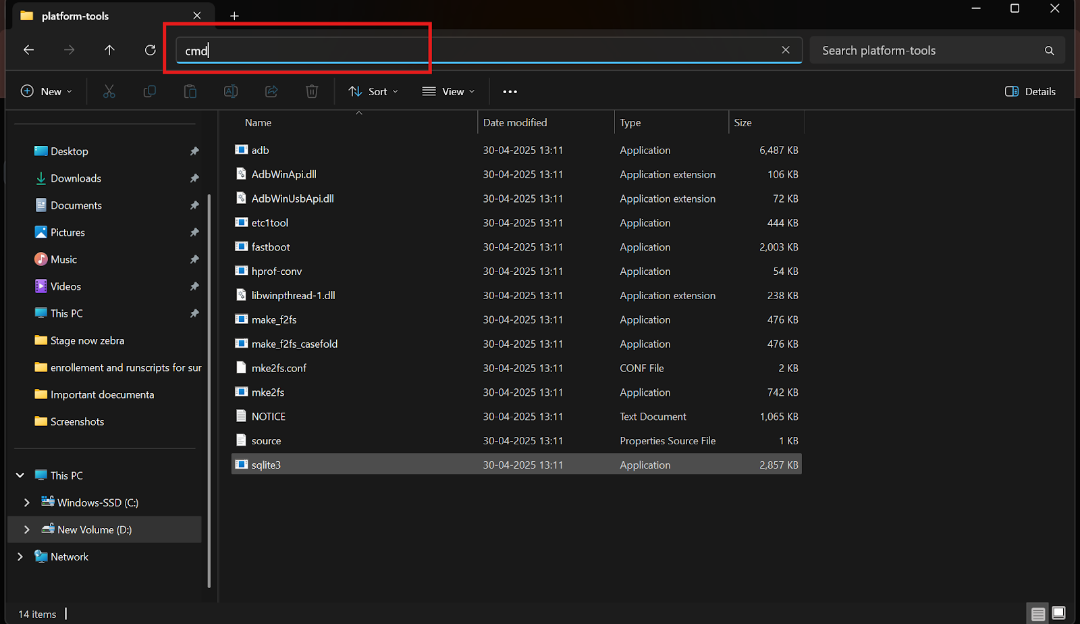This screenshot has height=624, width=1080.
Task: Click the Delete trash icon
Action: pos(311,92)
